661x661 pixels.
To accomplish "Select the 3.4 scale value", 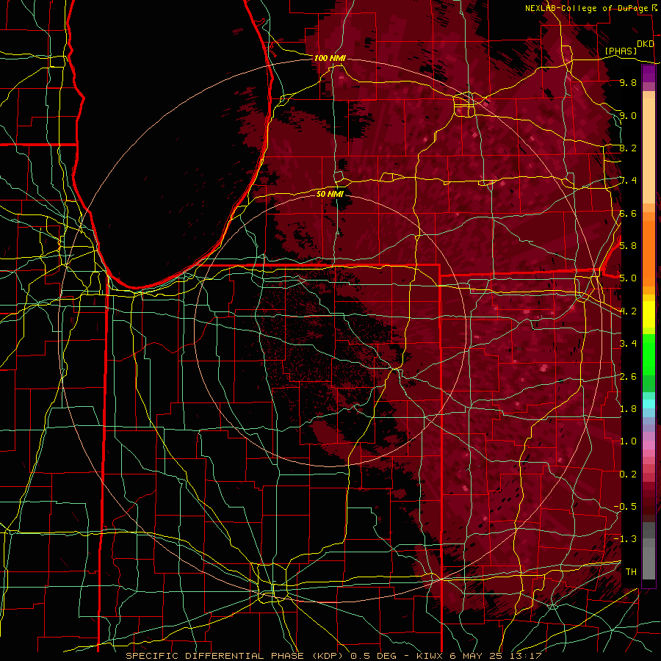I will [628, 344].
